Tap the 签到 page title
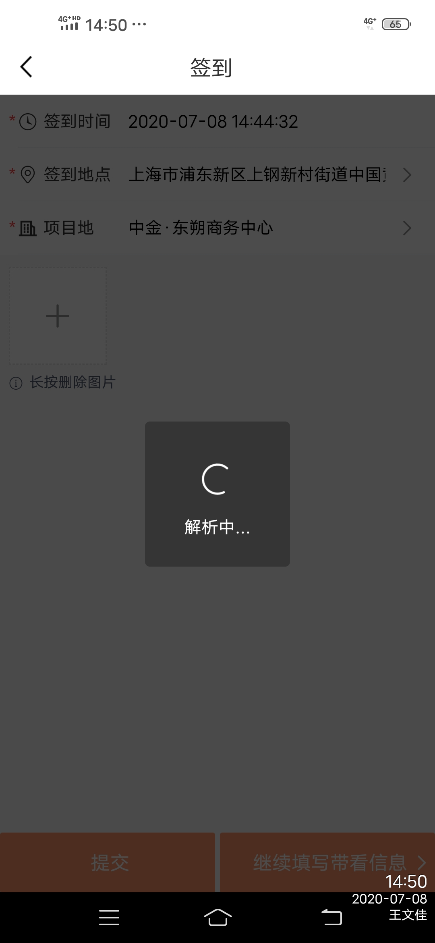435x943 pixels. [x=211, y=67]
